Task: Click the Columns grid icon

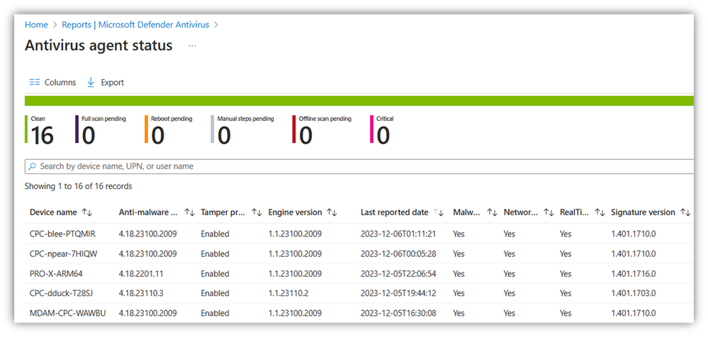Action: click(x=35, y=83)
